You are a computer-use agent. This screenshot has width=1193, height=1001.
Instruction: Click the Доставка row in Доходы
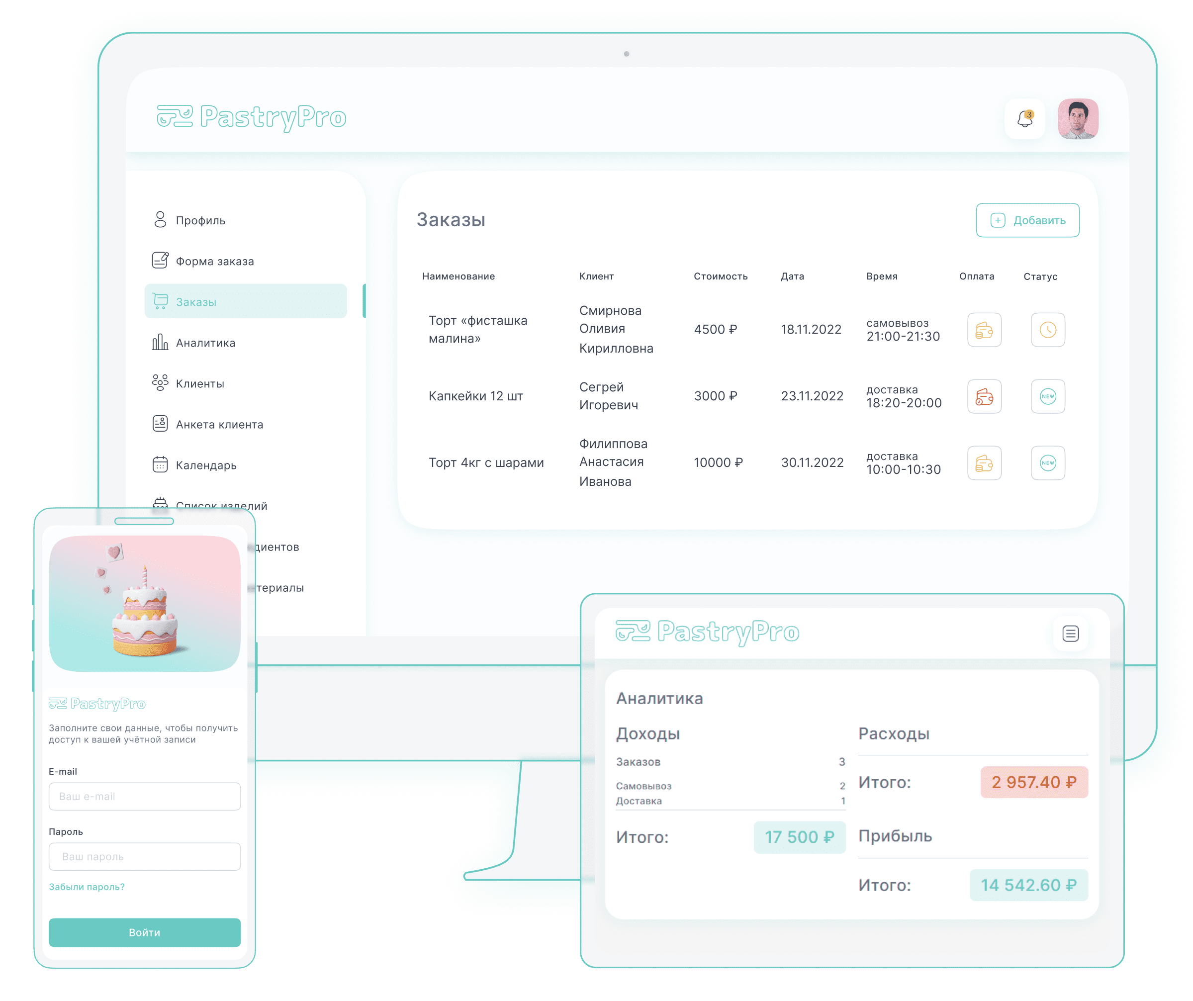click(x=731, y=801)
